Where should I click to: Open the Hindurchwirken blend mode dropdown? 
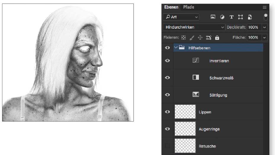[194, 27]
